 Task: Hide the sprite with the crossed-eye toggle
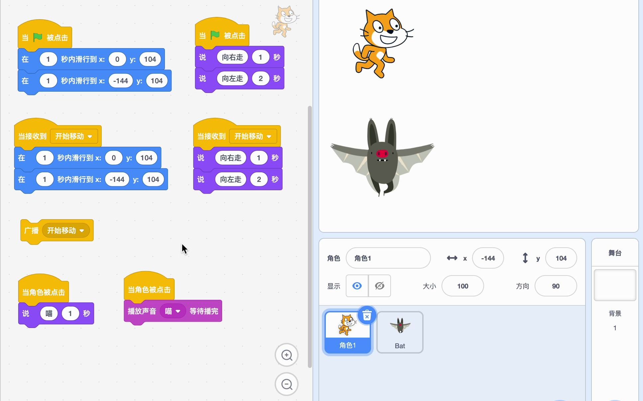pyautogui.click(x=380, y=286)
